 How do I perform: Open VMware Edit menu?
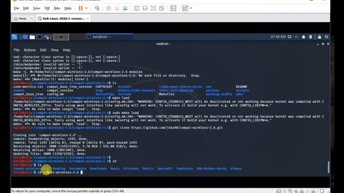[x=26, y=9]
